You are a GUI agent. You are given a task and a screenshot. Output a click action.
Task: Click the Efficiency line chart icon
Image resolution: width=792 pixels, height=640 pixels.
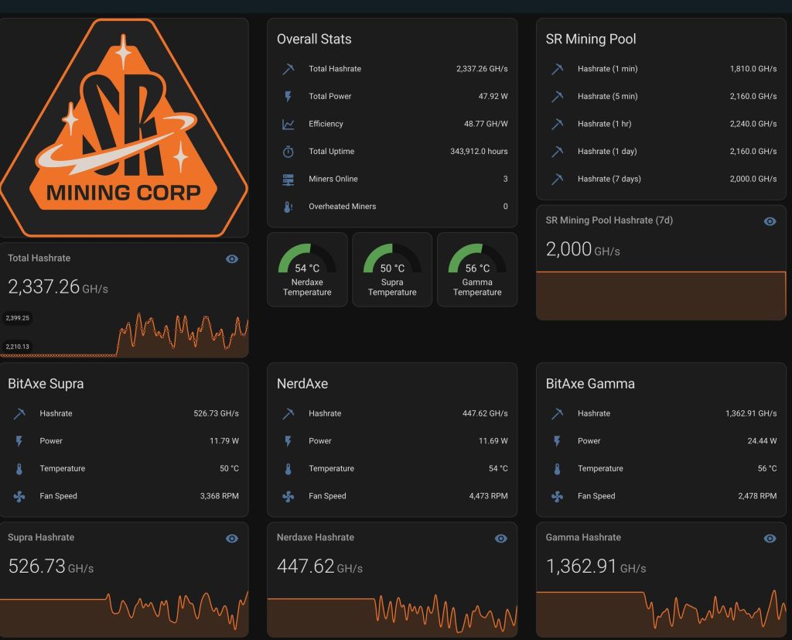tap(287, 123)
